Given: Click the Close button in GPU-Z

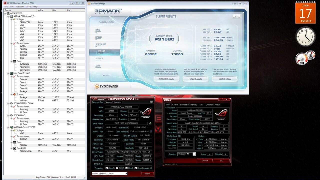Looking at the screenshot, I should (147, 173).
